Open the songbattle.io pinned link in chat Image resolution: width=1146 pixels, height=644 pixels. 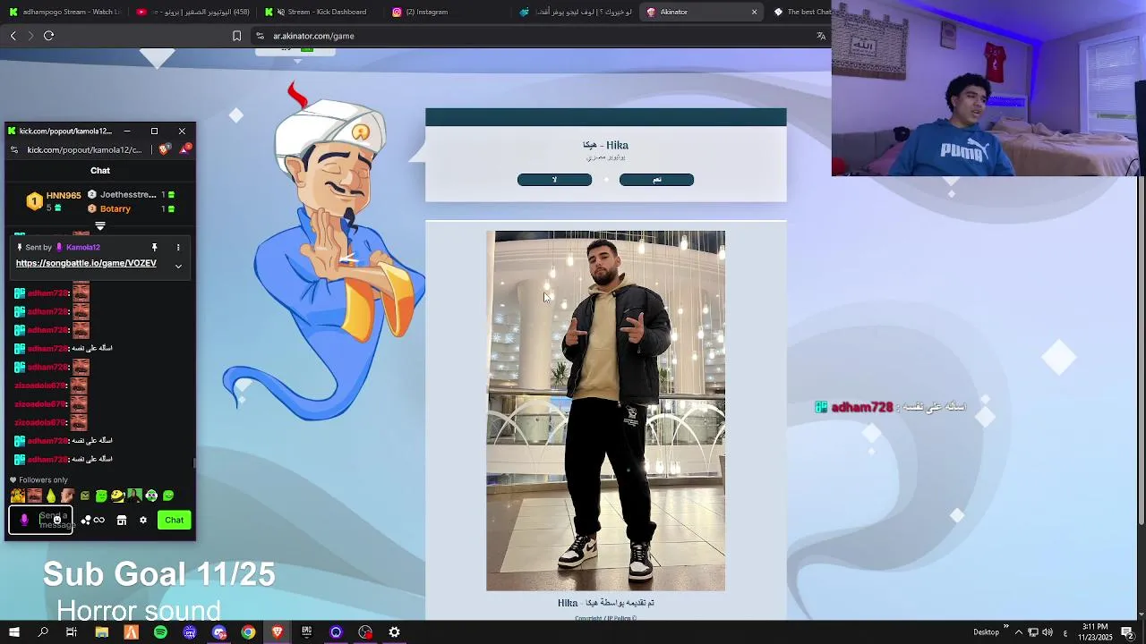click(x=86, y=263)
